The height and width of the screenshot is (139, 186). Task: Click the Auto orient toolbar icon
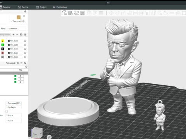click(76, 13)
